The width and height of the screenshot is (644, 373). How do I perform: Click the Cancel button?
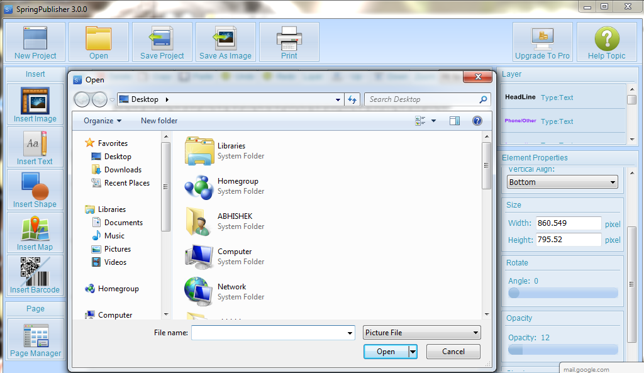tap(453, 352)
